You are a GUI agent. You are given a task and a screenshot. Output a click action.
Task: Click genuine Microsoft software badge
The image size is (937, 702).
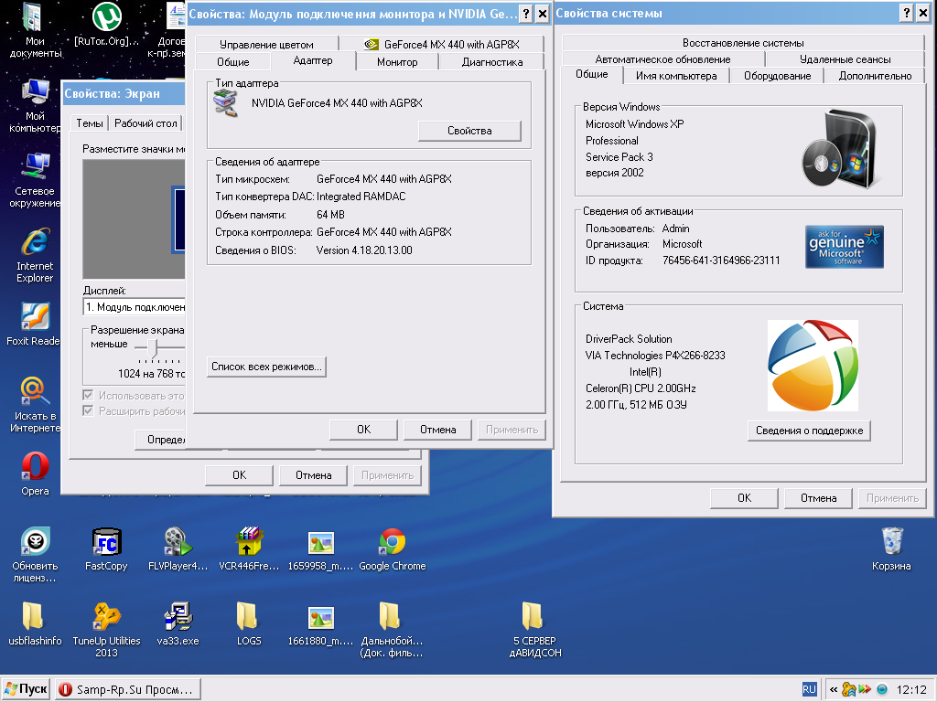pos(844,247)
